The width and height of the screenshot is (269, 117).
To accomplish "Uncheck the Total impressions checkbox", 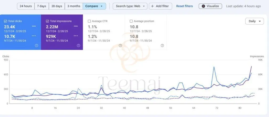I will pos(47,21).
